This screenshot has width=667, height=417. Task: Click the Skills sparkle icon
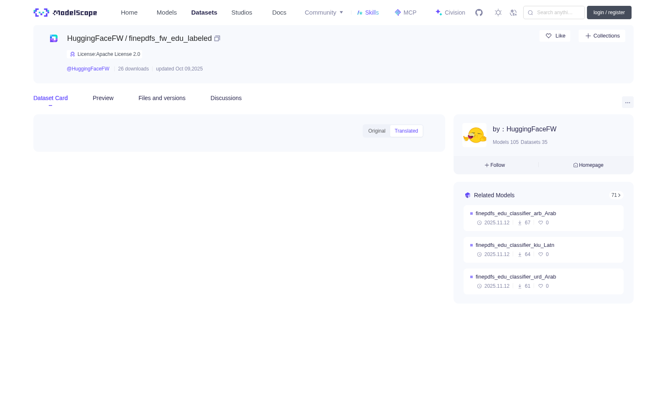click(360, 13)
